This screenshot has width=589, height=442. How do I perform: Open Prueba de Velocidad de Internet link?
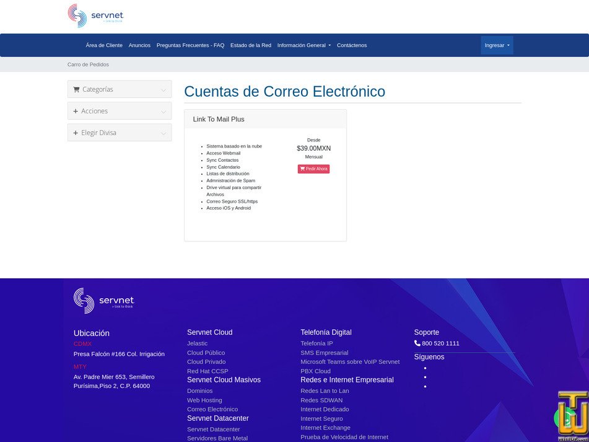click(x=344, y=437)
